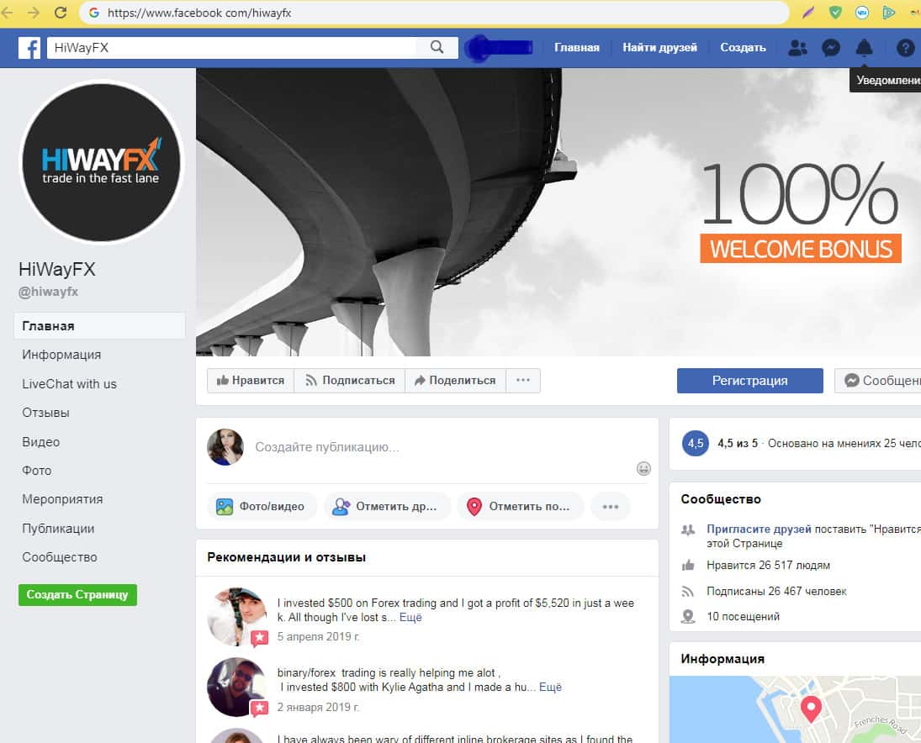Open Информация sidebar section
This screenshot has width=921, height=743.
[61, 355]
